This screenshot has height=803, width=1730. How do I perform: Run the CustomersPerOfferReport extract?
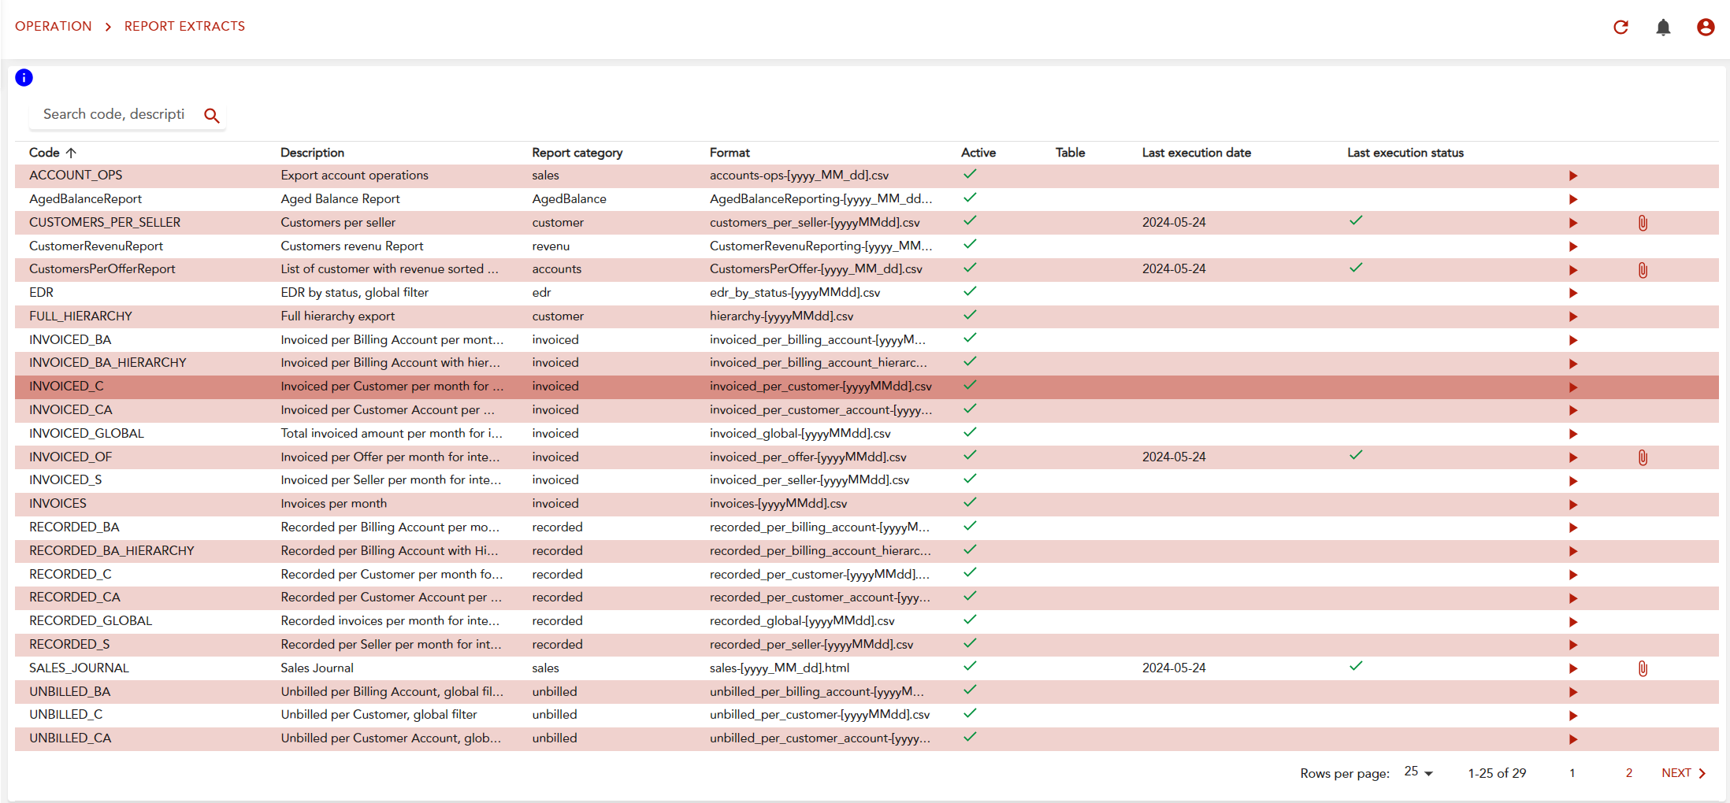pyautogui.click(x=1573, y=271)
